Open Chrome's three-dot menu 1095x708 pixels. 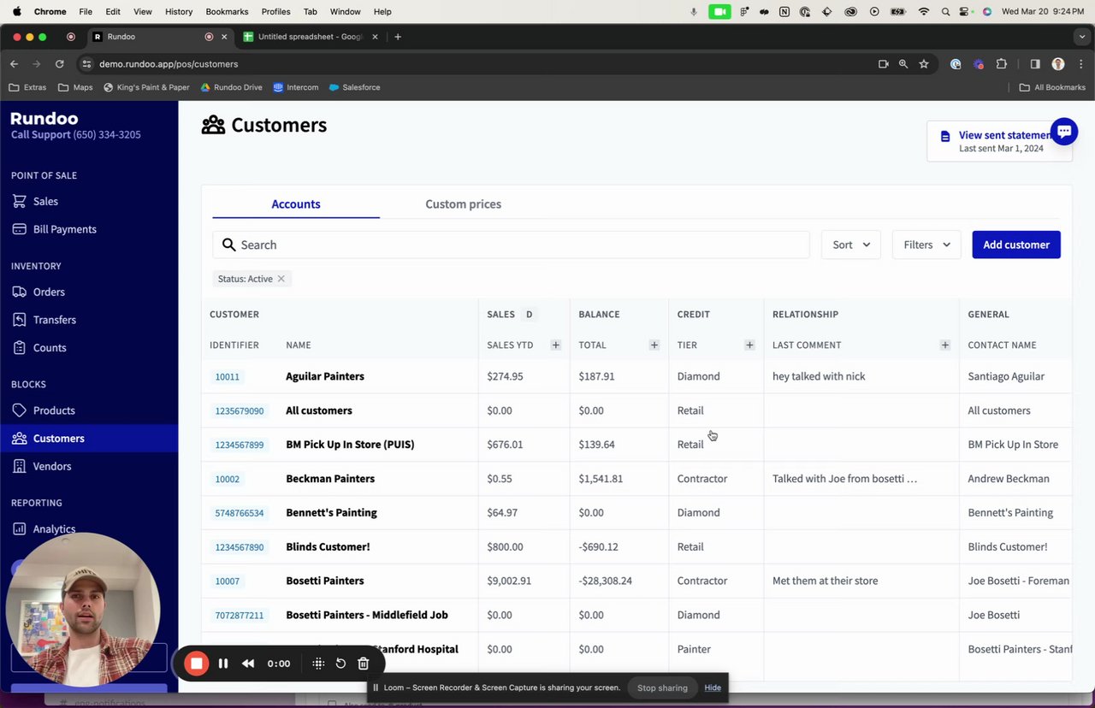pyautogui.click(x=1080, y=64)
